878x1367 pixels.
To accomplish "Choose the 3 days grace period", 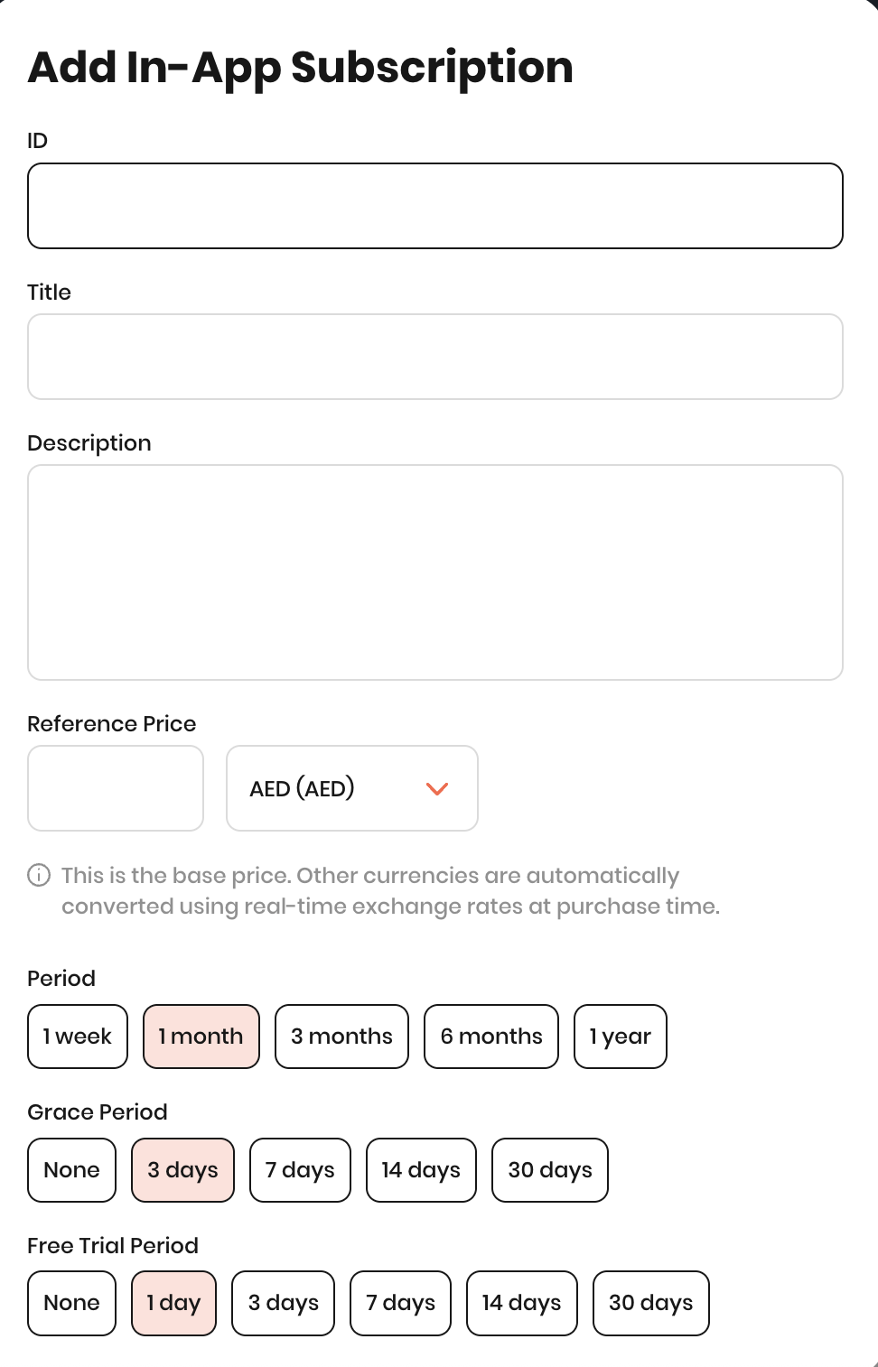I will pyautogui.click(x=183, y=1170).
